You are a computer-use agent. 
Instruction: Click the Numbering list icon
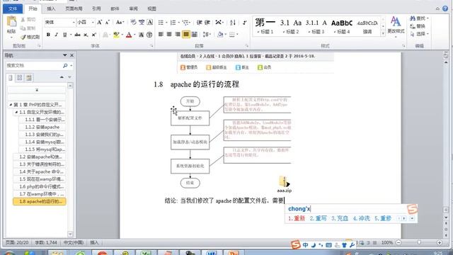[x=173, y=22]
